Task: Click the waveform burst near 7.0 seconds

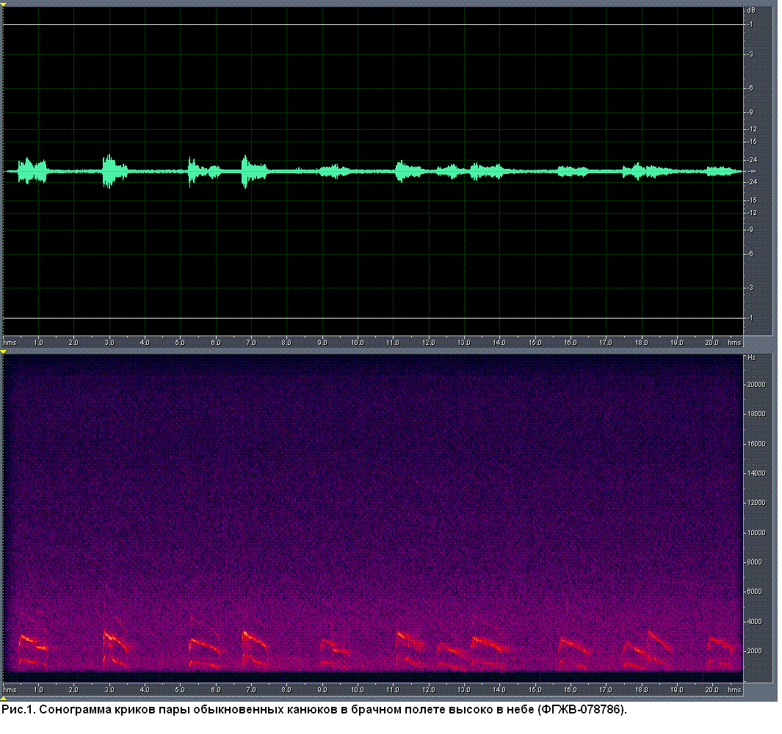Action: tap(254, 171)
